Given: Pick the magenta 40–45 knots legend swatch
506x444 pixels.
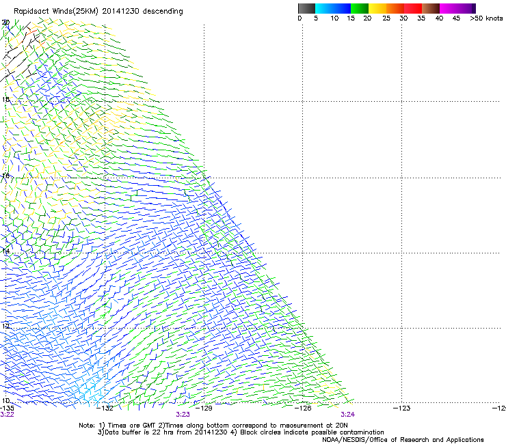Looking at the screenshot, I should 449,8.
